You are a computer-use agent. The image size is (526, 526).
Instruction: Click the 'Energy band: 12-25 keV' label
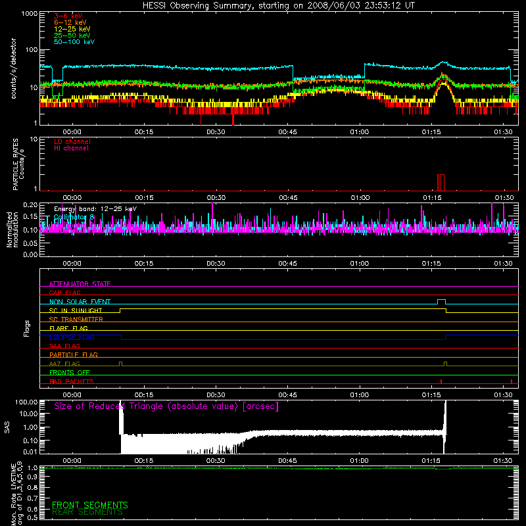tap(95, 209)
